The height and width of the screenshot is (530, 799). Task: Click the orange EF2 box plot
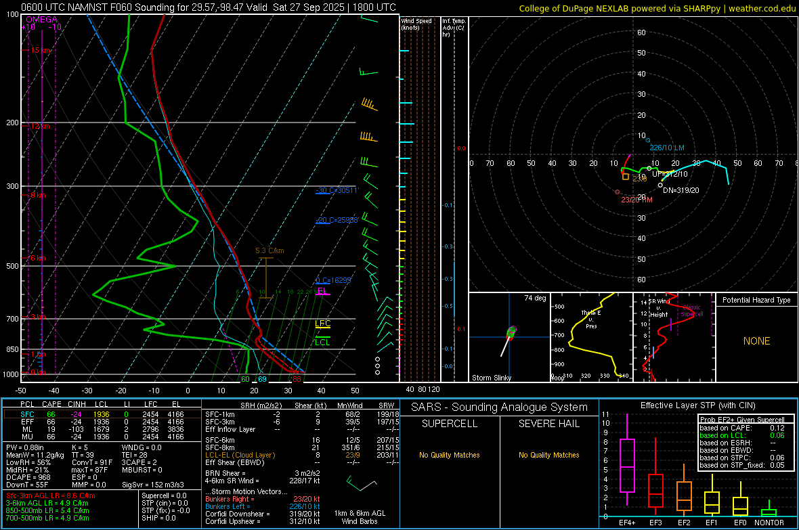click(x=684, y=491)
